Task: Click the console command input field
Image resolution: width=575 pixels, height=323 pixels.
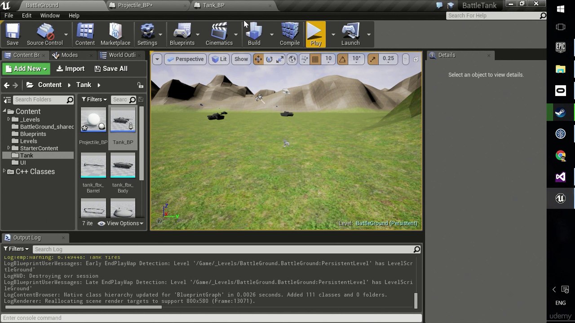Action: [211, 318]
